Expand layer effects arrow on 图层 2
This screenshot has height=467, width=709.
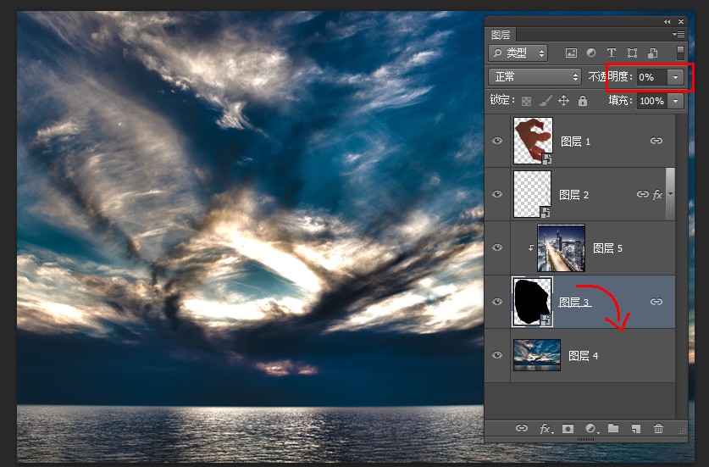[671, 195]
